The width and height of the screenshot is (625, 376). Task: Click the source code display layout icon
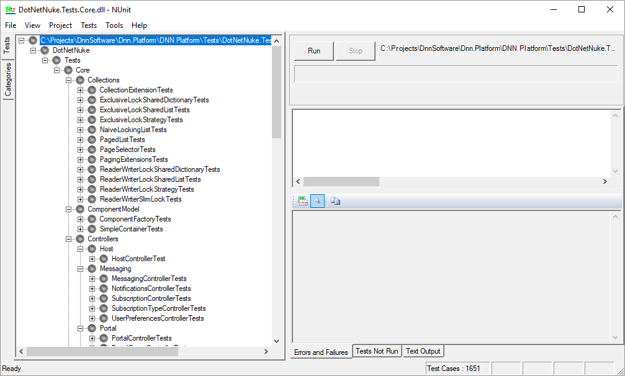point(304,201)
